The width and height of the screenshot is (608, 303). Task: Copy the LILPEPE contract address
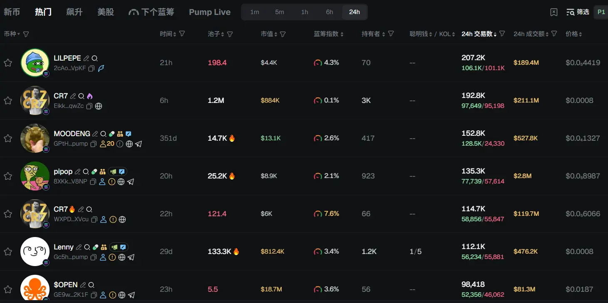click(x=92, y=68)
